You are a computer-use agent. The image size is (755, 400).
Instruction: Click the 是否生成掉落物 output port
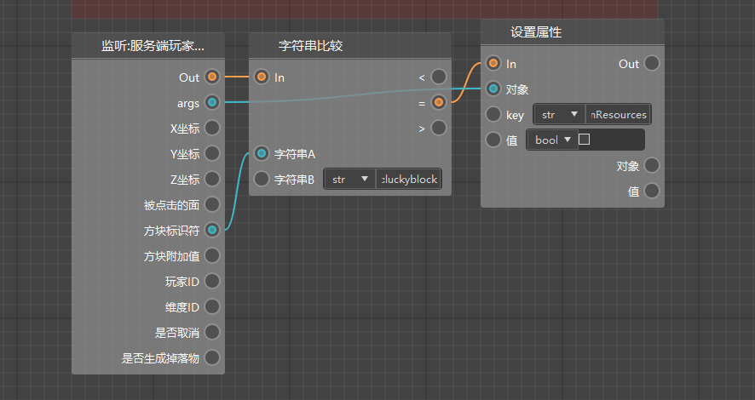(x=212, y=357)
